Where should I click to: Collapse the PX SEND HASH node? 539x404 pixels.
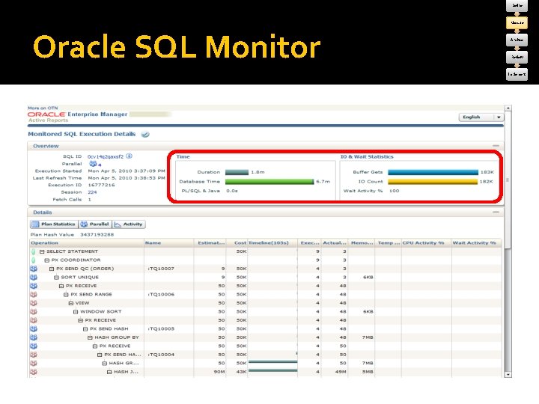point(85,329)
